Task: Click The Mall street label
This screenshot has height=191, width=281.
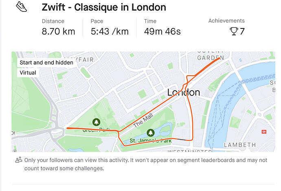Action: pos(143,120)
